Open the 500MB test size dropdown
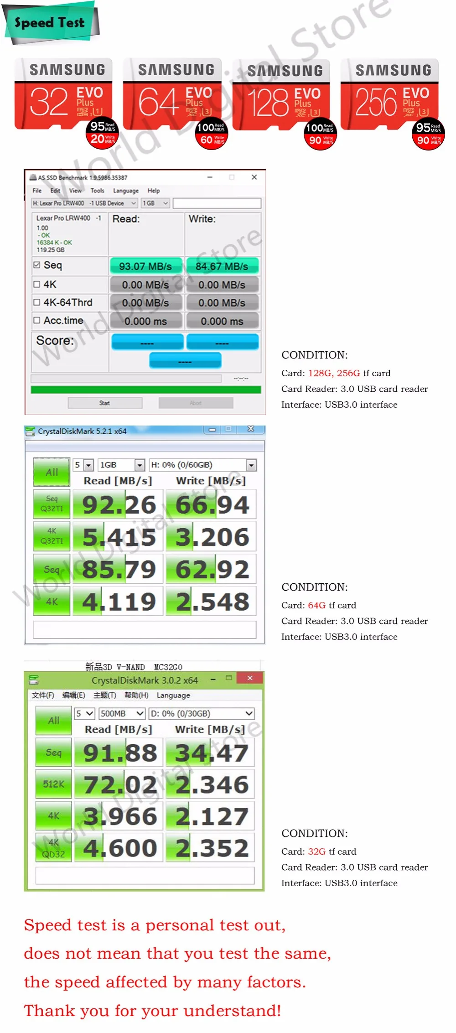The height and width of the screenshot is (1033, 456). [x=122, y=713]
